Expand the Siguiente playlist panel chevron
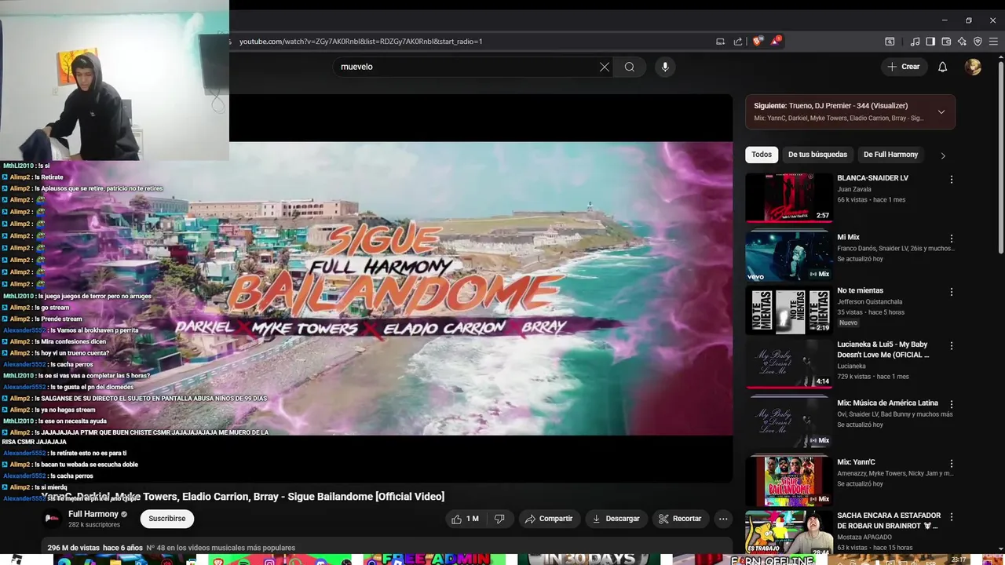1005x565 pixels. tap(941, 111)
